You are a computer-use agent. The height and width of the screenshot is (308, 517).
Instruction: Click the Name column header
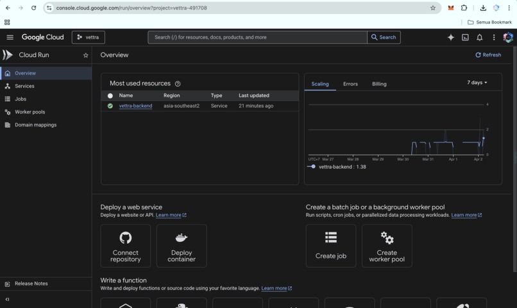(x=126, y=96)
